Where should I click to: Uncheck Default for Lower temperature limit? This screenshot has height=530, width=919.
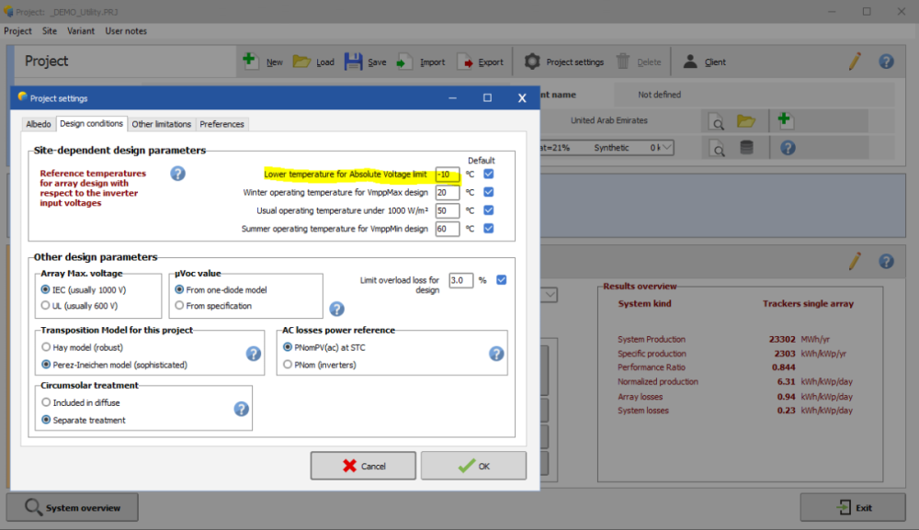click(489, 174)
